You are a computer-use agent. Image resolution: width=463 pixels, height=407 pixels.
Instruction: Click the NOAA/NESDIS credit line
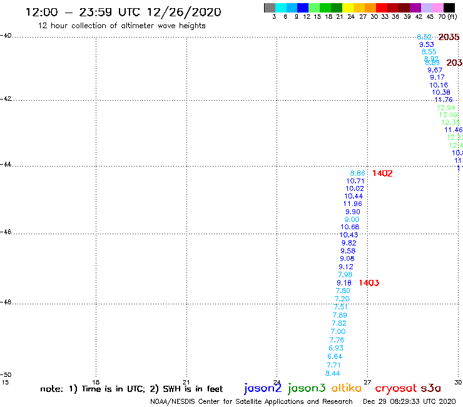[x=252, y=401]
